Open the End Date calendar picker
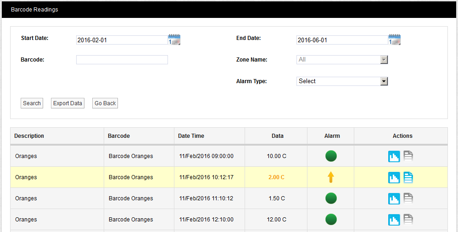The width and height of the screenshot is (458, 232). [x=395, y=40]
